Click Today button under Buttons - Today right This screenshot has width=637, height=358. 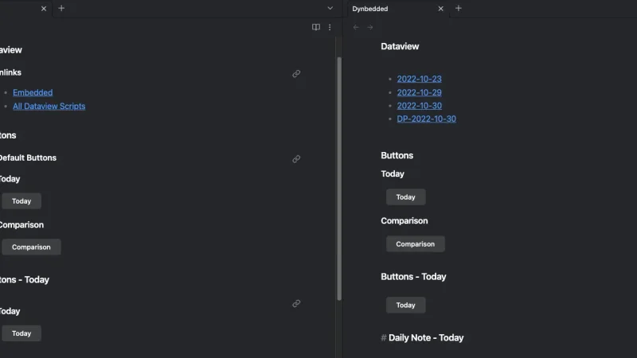[x=405, y=305]
